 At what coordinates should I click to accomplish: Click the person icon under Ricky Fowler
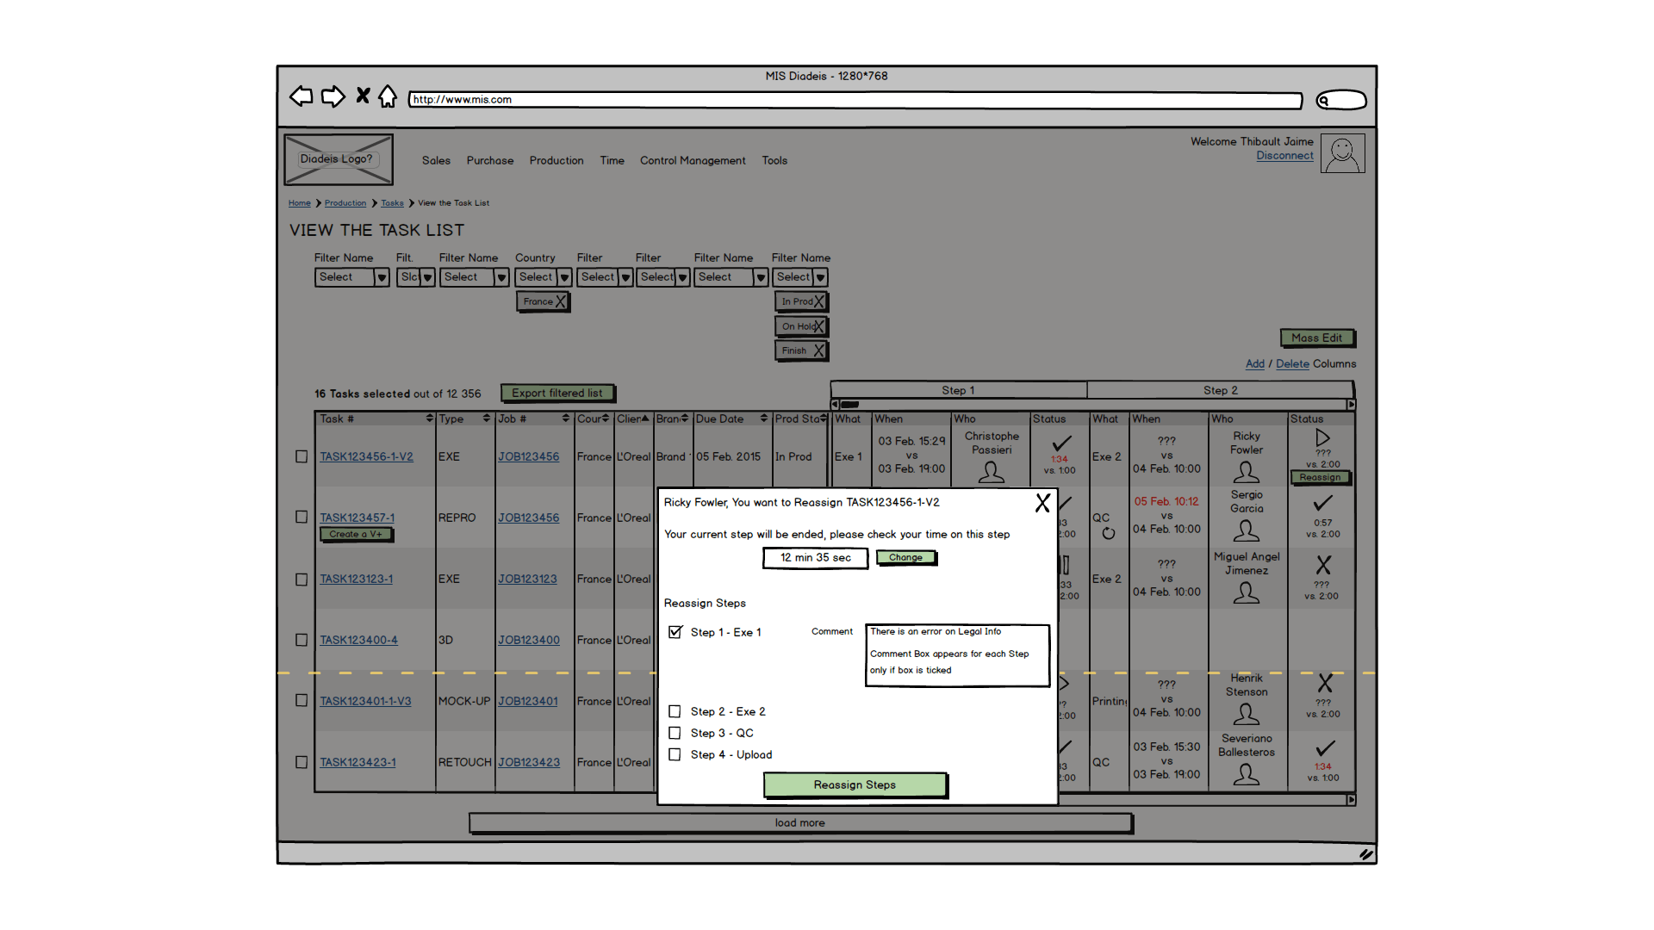(x=1246, y=472)
